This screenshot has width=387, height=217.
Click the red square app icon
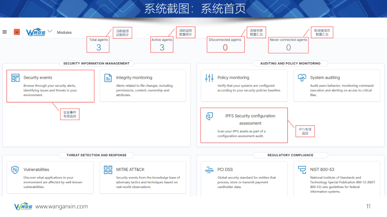16,32
